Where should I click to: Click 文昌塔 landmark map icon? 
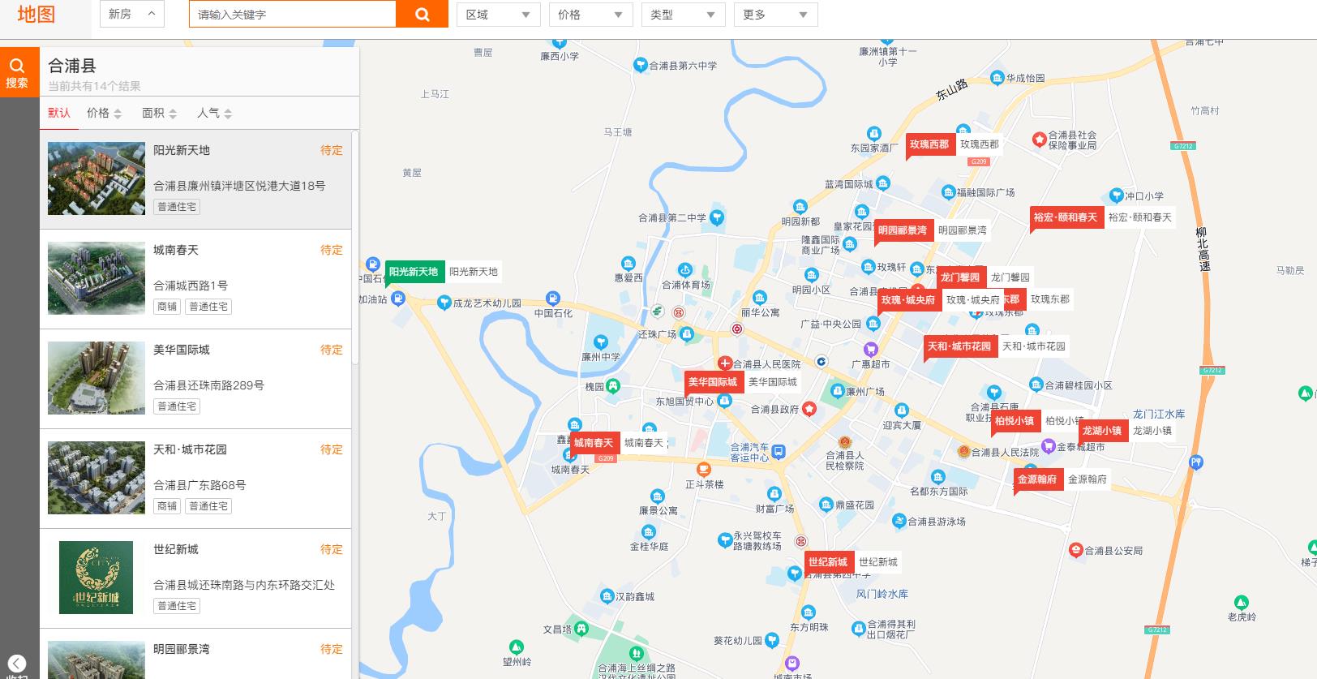(581, 629)
